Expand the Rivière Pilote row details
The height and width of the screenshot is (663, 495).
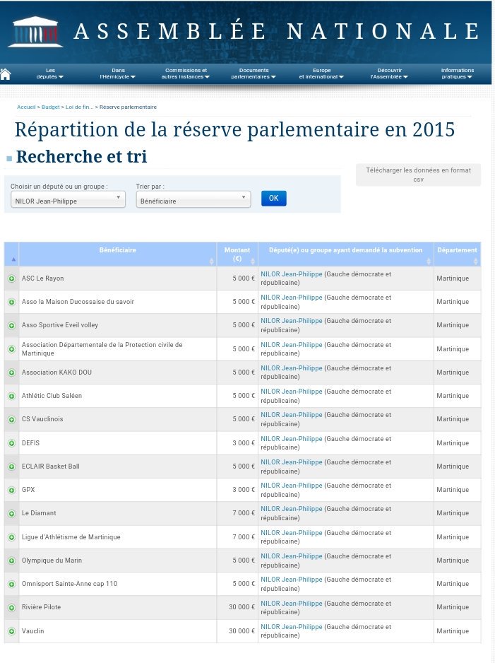coord(12,607)
